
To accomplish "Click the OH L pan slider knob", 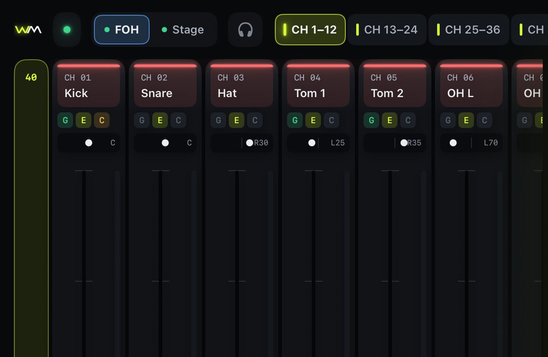I will pos(453,143).
